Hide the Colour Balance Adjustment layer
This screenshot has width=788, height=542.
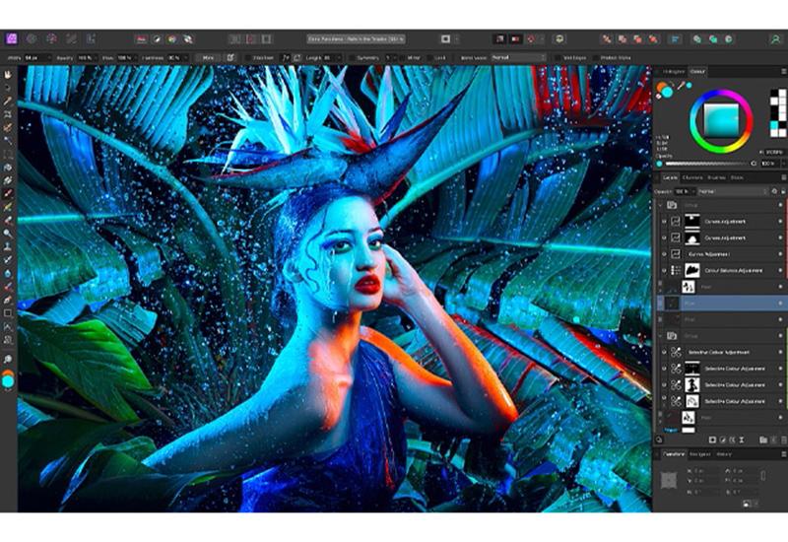664,269
